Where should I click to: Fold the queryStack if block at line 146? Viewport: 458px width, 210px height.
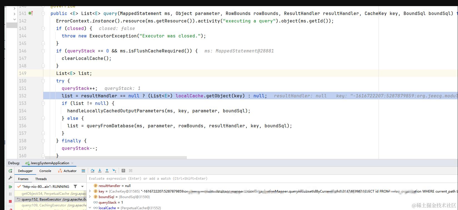point(43,51)
